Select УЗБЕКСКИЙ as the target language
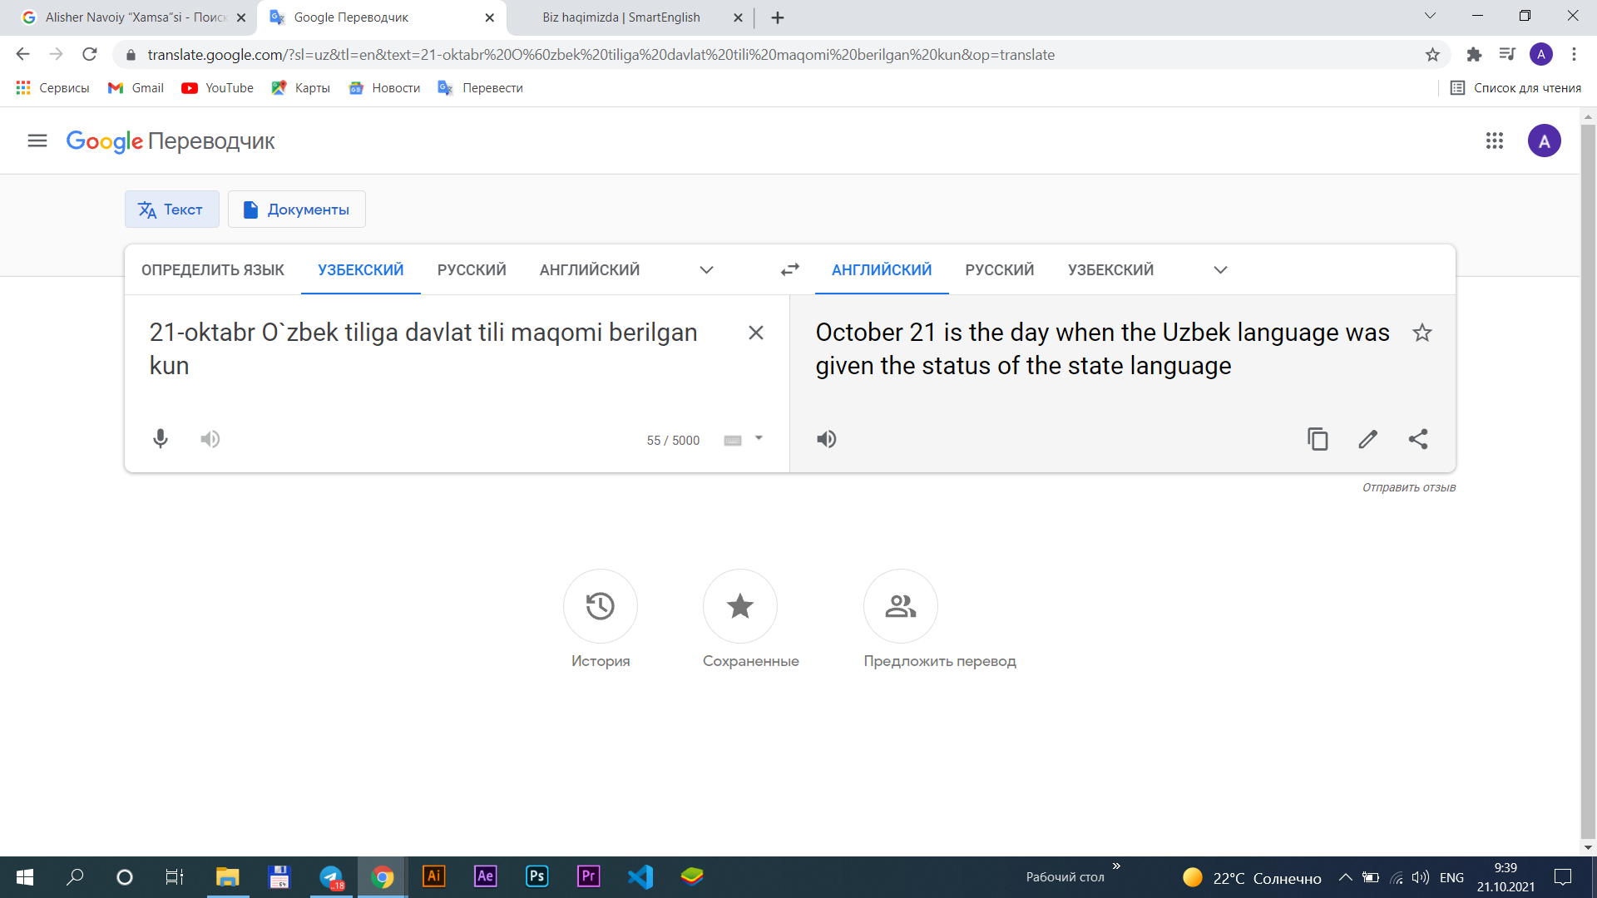 click(x=1110, y=269)
